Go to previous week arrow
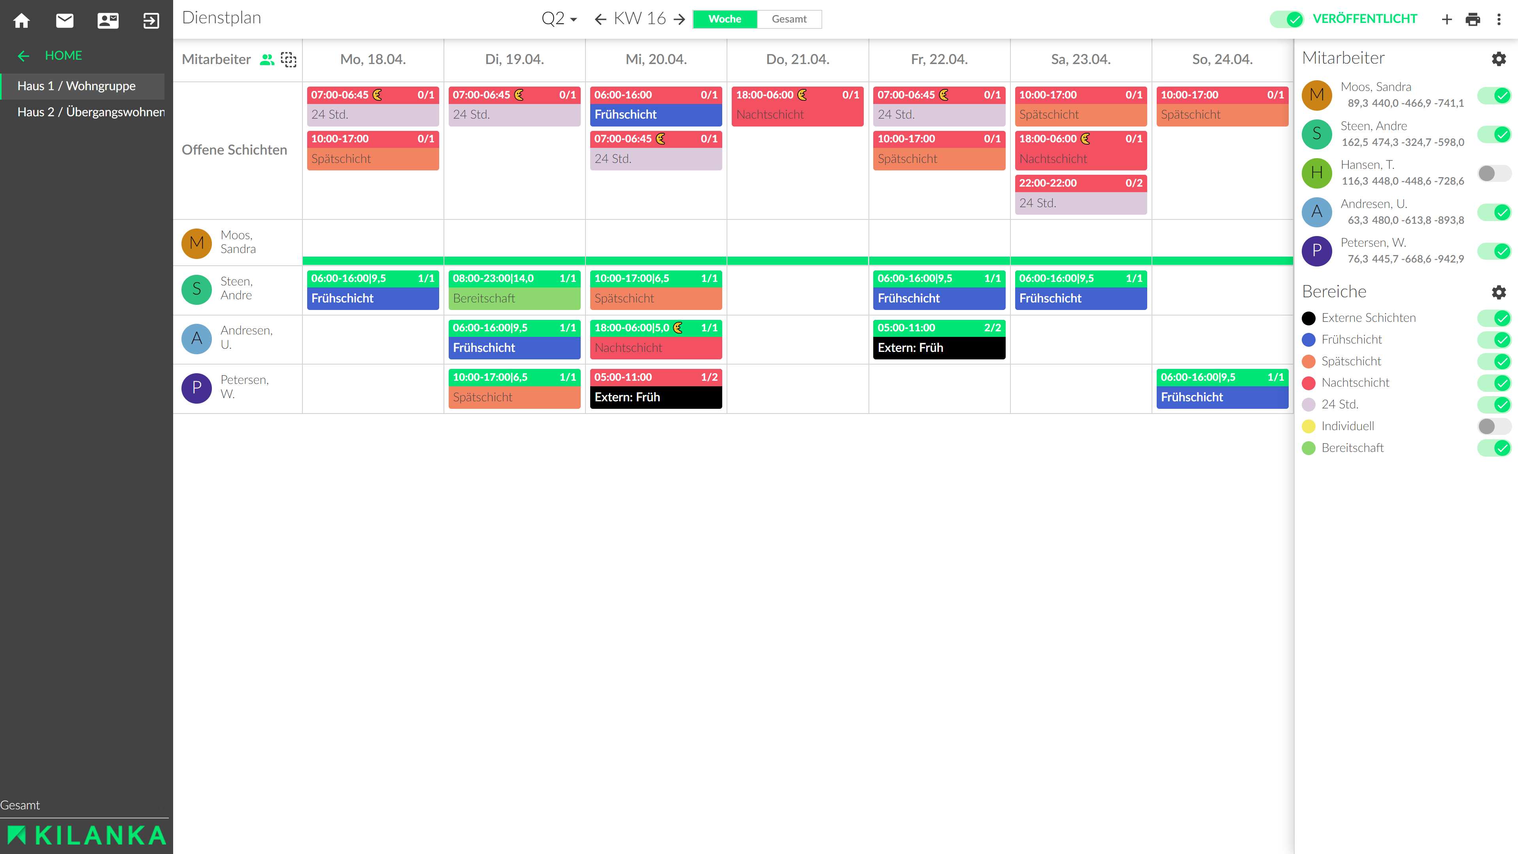1518x854 pixels. click(600, 19)
